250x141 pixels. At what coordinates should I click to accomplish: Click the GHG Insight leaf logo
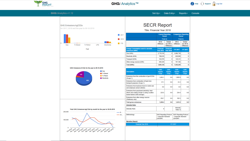pyautogui.click(x=43, y=3)
